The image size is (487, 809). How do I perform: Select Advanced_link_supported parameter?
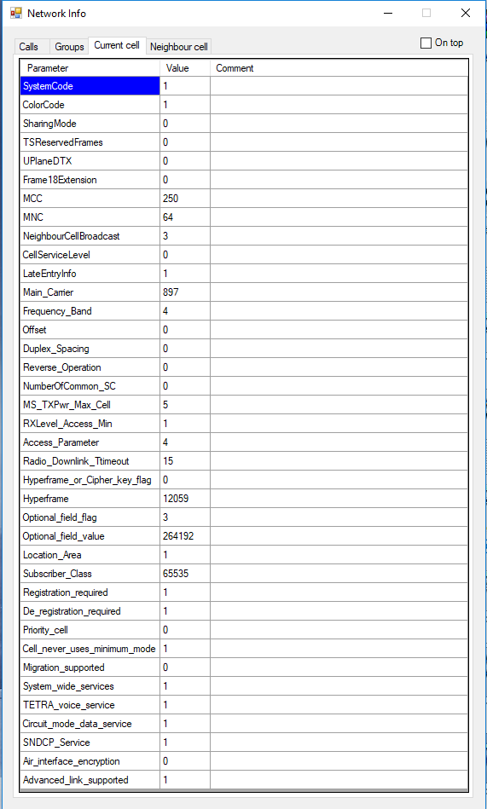click(90, 780)
